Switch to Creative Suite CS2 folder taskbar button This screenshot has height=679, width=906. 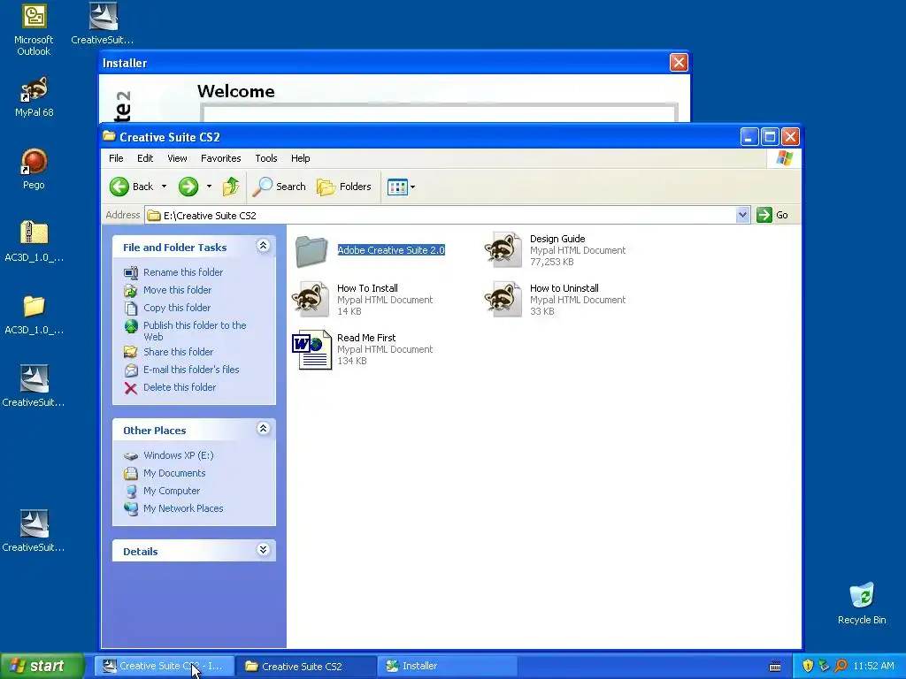(307, 666)
